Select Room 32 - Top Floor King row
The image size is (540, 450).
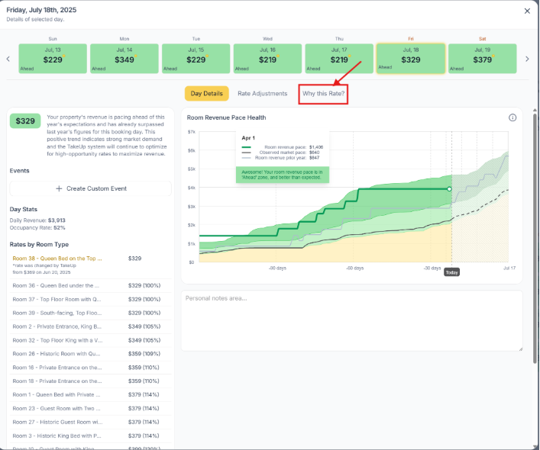(x=91, y=340)
